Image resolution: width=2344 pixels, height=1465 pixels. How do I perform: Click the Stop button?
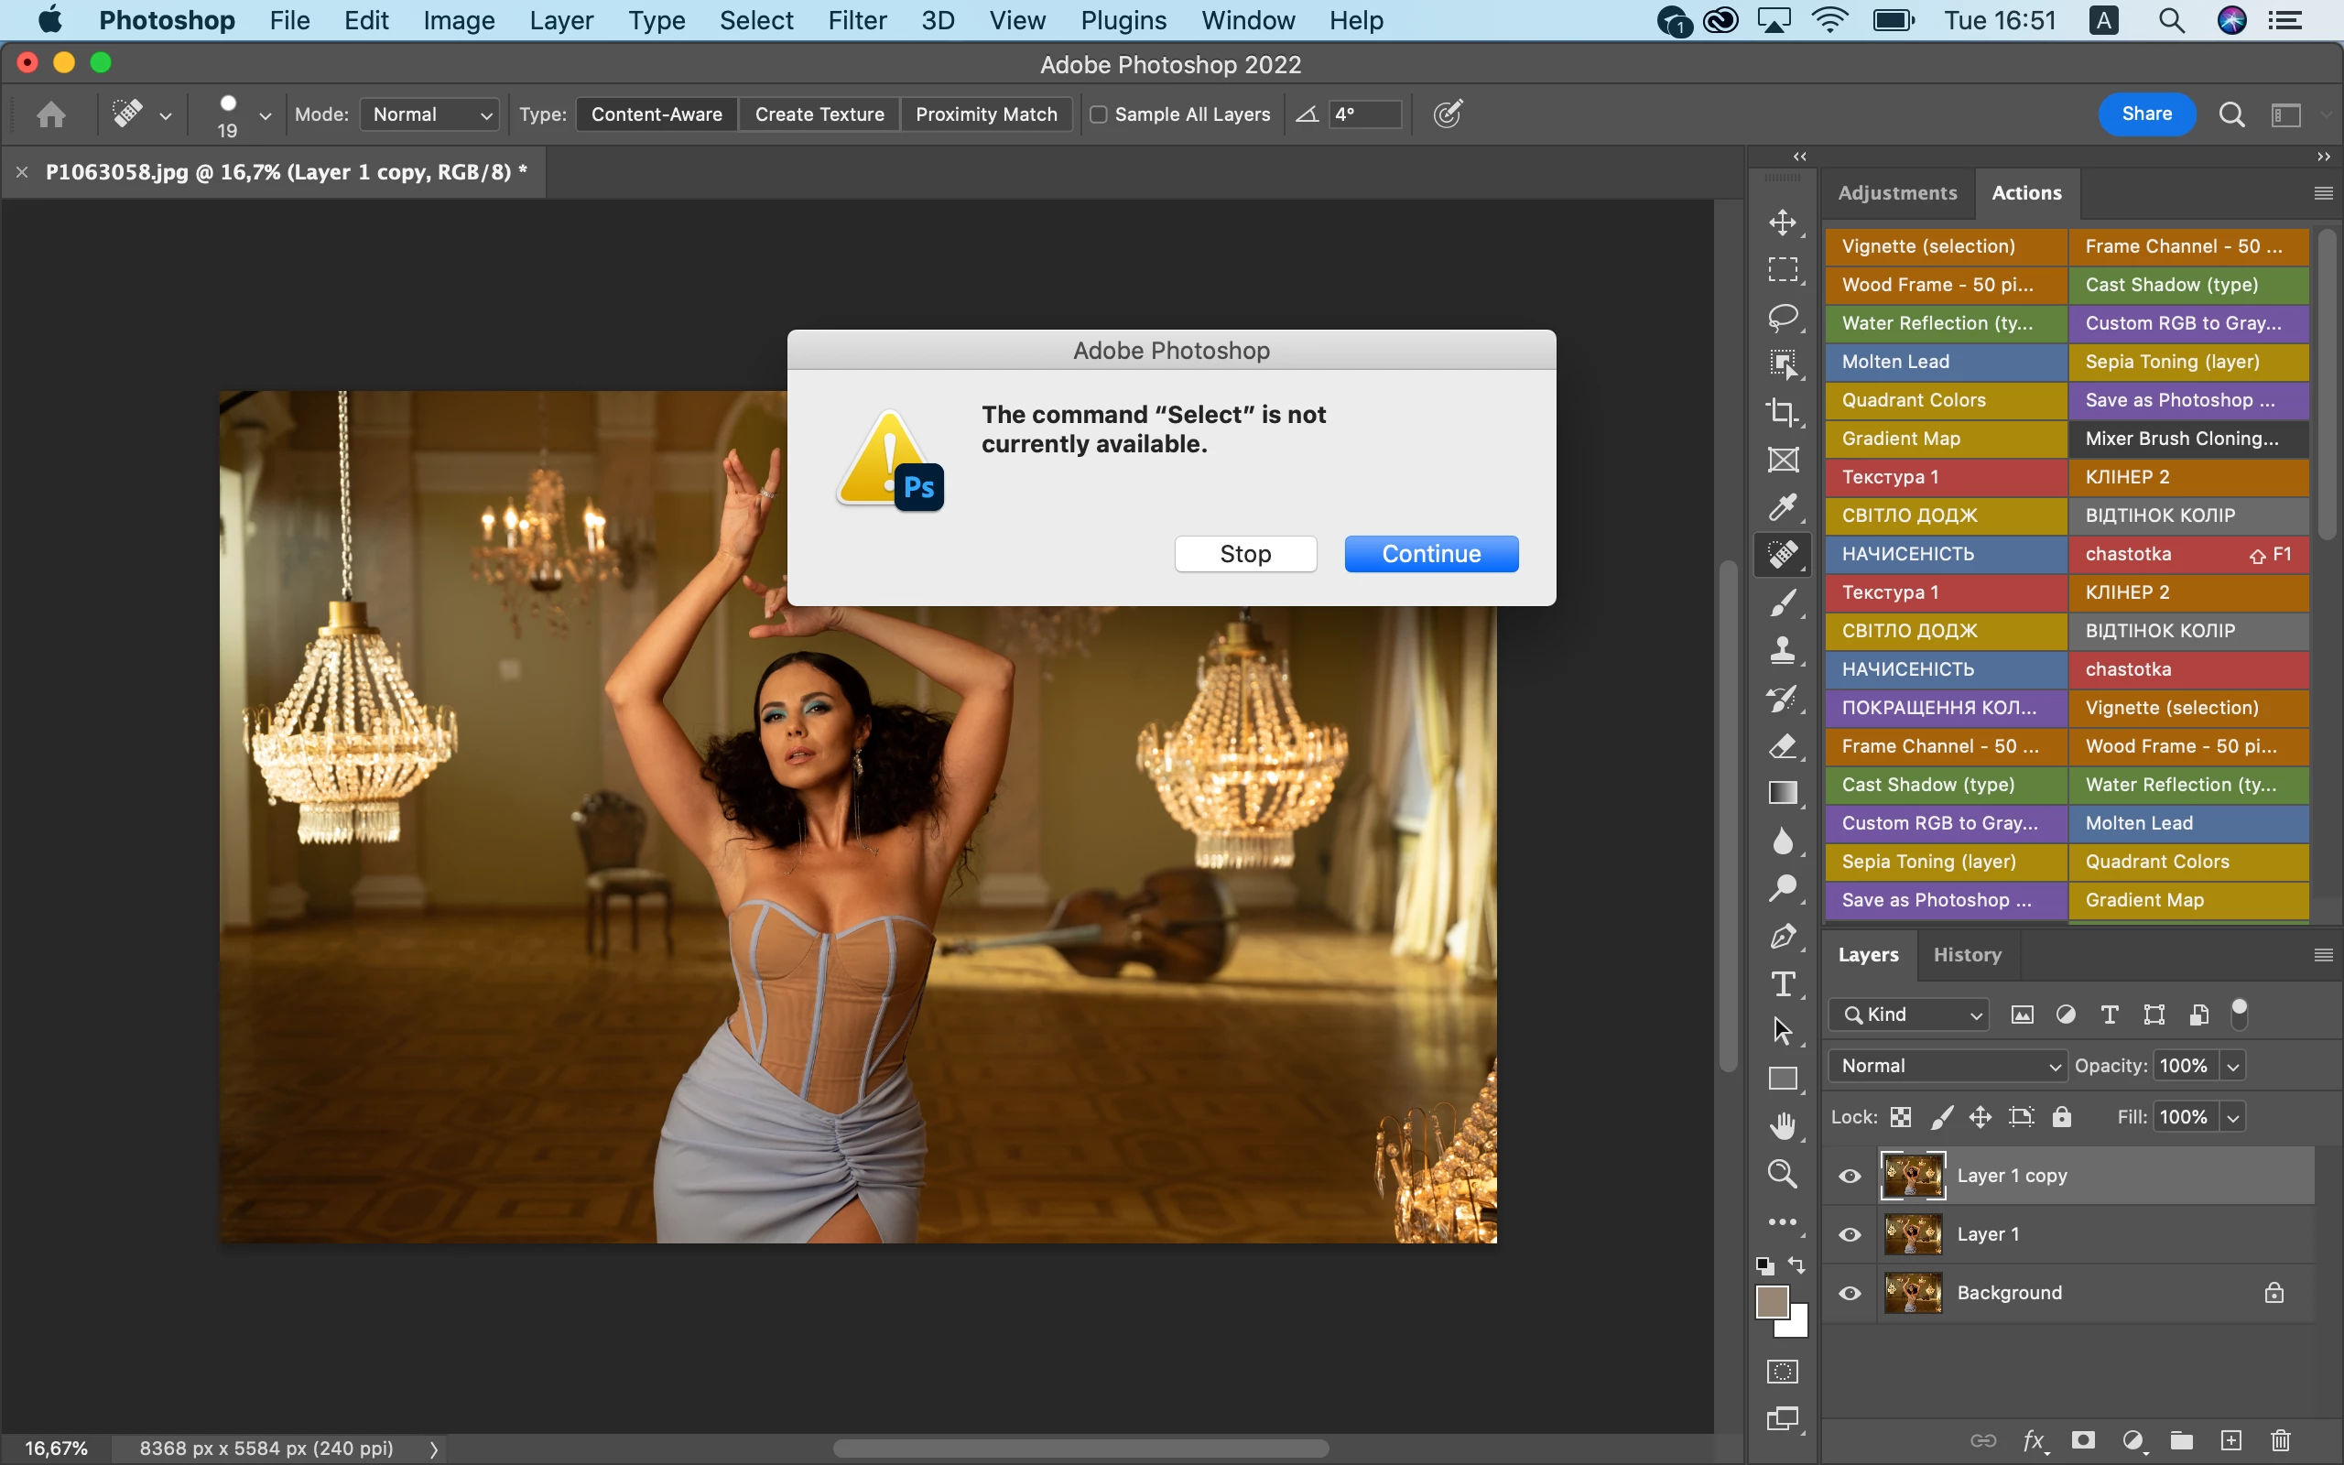(1245, 554)
